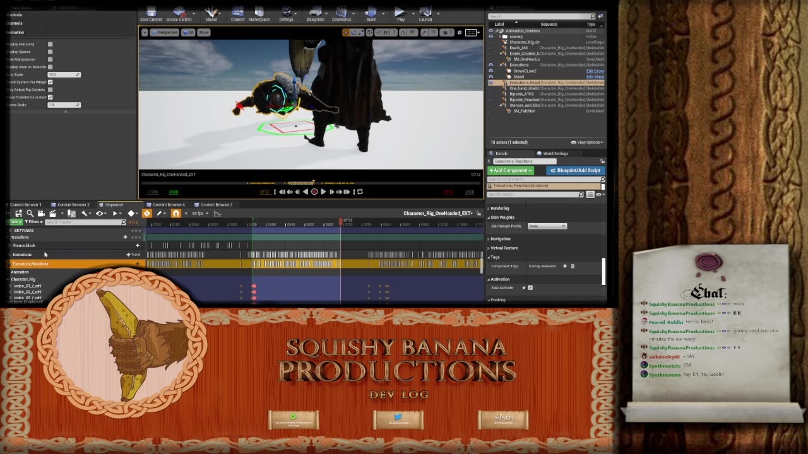Open Perspective viewport dropdown
This screenshot has height=454, width=808.
165,32
